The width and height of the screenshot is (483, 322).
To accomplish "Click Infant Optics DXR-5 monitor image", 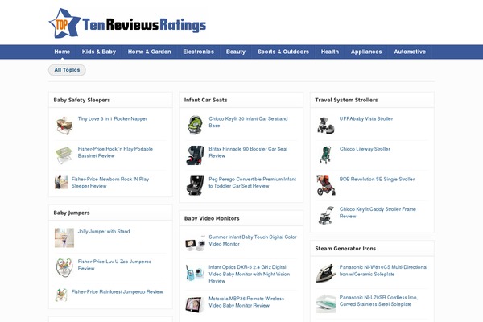I will [196, 274].
